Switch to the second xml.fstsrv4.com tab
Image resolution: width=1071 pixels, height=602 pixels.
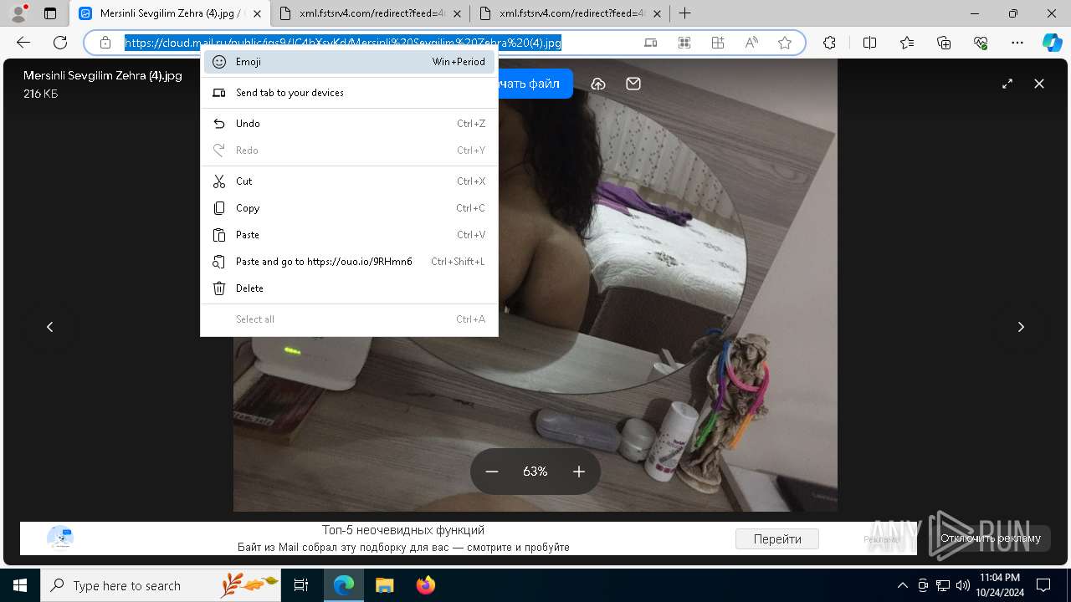(x=570, y=13)
